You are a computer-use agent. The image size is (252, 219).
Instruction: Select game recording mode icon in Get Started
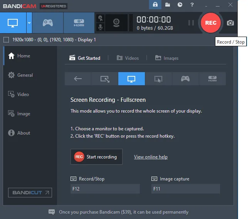pos(185,79)
